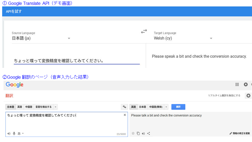Expand the target languages dropdown arrow
252x142 pixels.
tap(166, 107)
